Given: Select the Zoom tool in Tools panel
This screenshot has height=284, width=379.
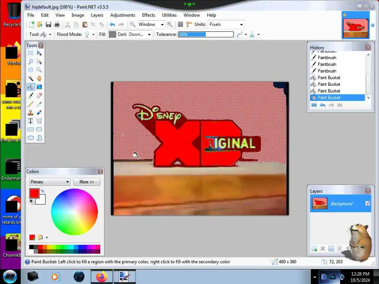Looking at the screenshot, I should [39, 70].
